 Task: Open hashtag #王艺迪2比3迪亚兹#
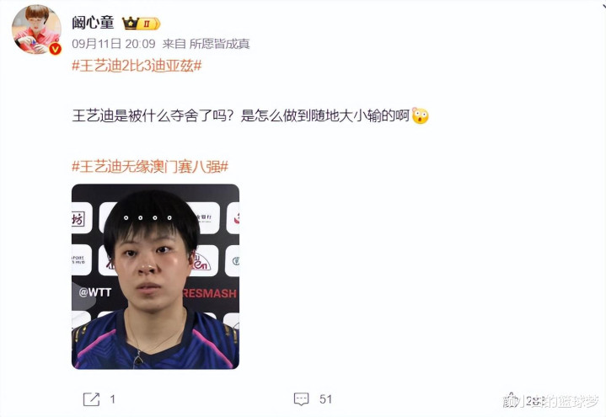coord(137,66)
